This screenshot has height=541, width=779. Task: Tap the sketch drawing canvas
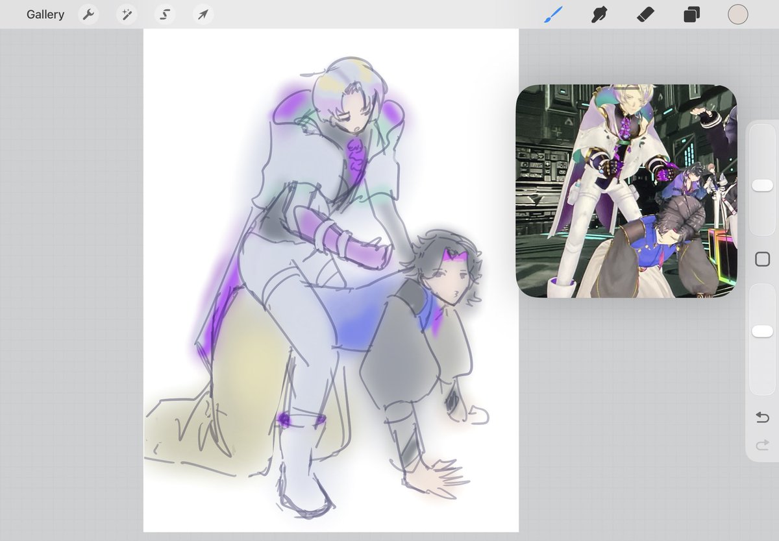click(331, 280)
